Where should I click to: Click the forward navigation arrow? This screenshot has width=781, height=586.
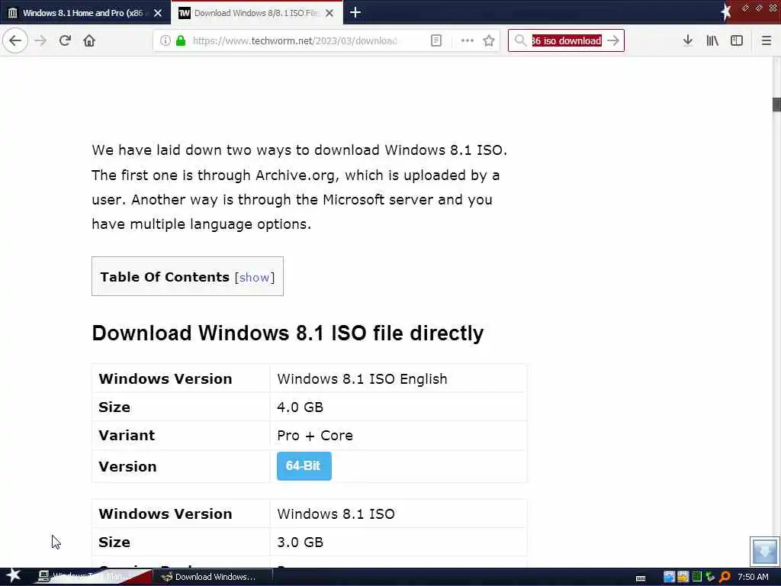(41, 40)
